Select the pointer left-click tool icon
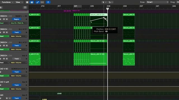Viewport: 179px width, 100px height. [x=103, y=2]
